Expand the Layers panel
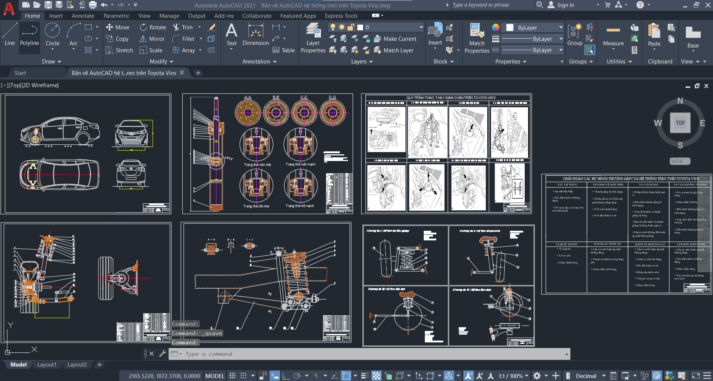This screenshot has width=713, height=381. tap(362, 62)
